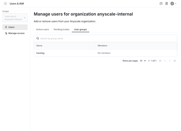Select the User groups tab

coord(80,29)
